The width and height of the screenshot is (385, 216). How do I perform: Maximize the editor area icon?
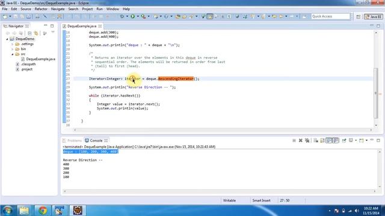pos(378,26)
